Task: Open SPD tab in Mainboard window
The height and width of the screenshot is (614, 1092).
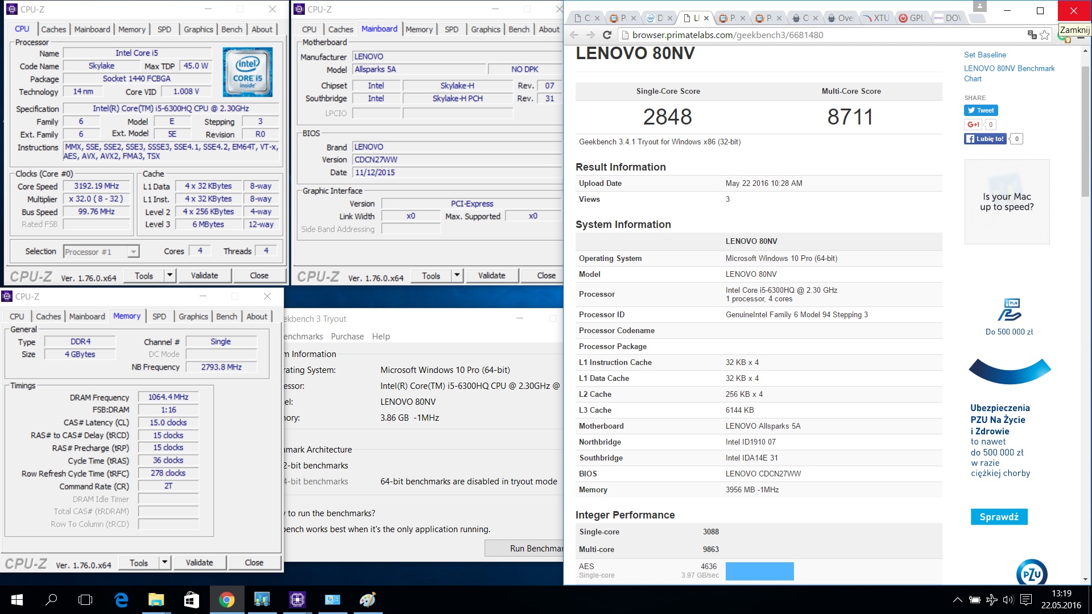Action: [452, 30]
